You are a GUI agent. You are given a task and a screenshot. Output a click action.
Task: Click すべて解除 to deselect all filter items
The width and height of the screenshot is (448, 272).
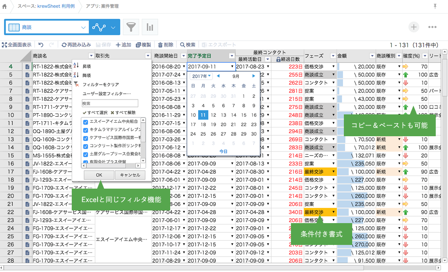(x=123, y=113)
